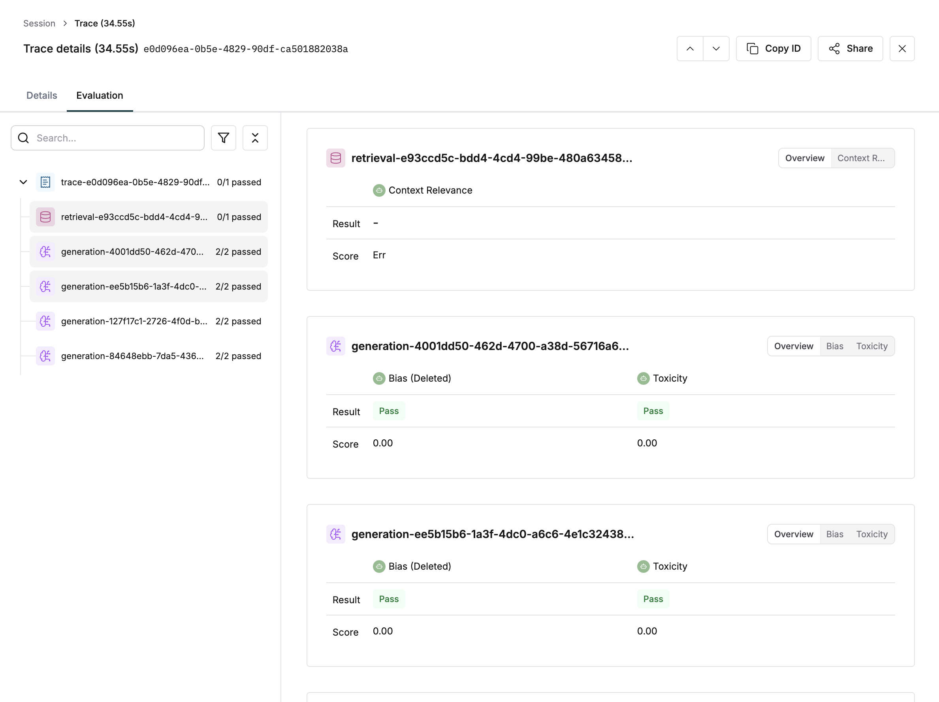This screenshot has height=702, width=939.
Task: Click Context Relevance evaluator icon
Action: pos(379,190)
